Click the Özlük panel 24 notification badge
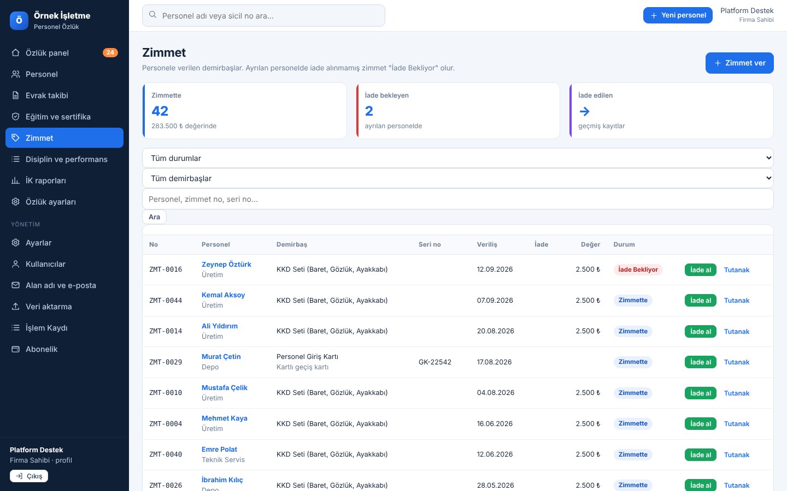The image size is (787, 491). 110,53
